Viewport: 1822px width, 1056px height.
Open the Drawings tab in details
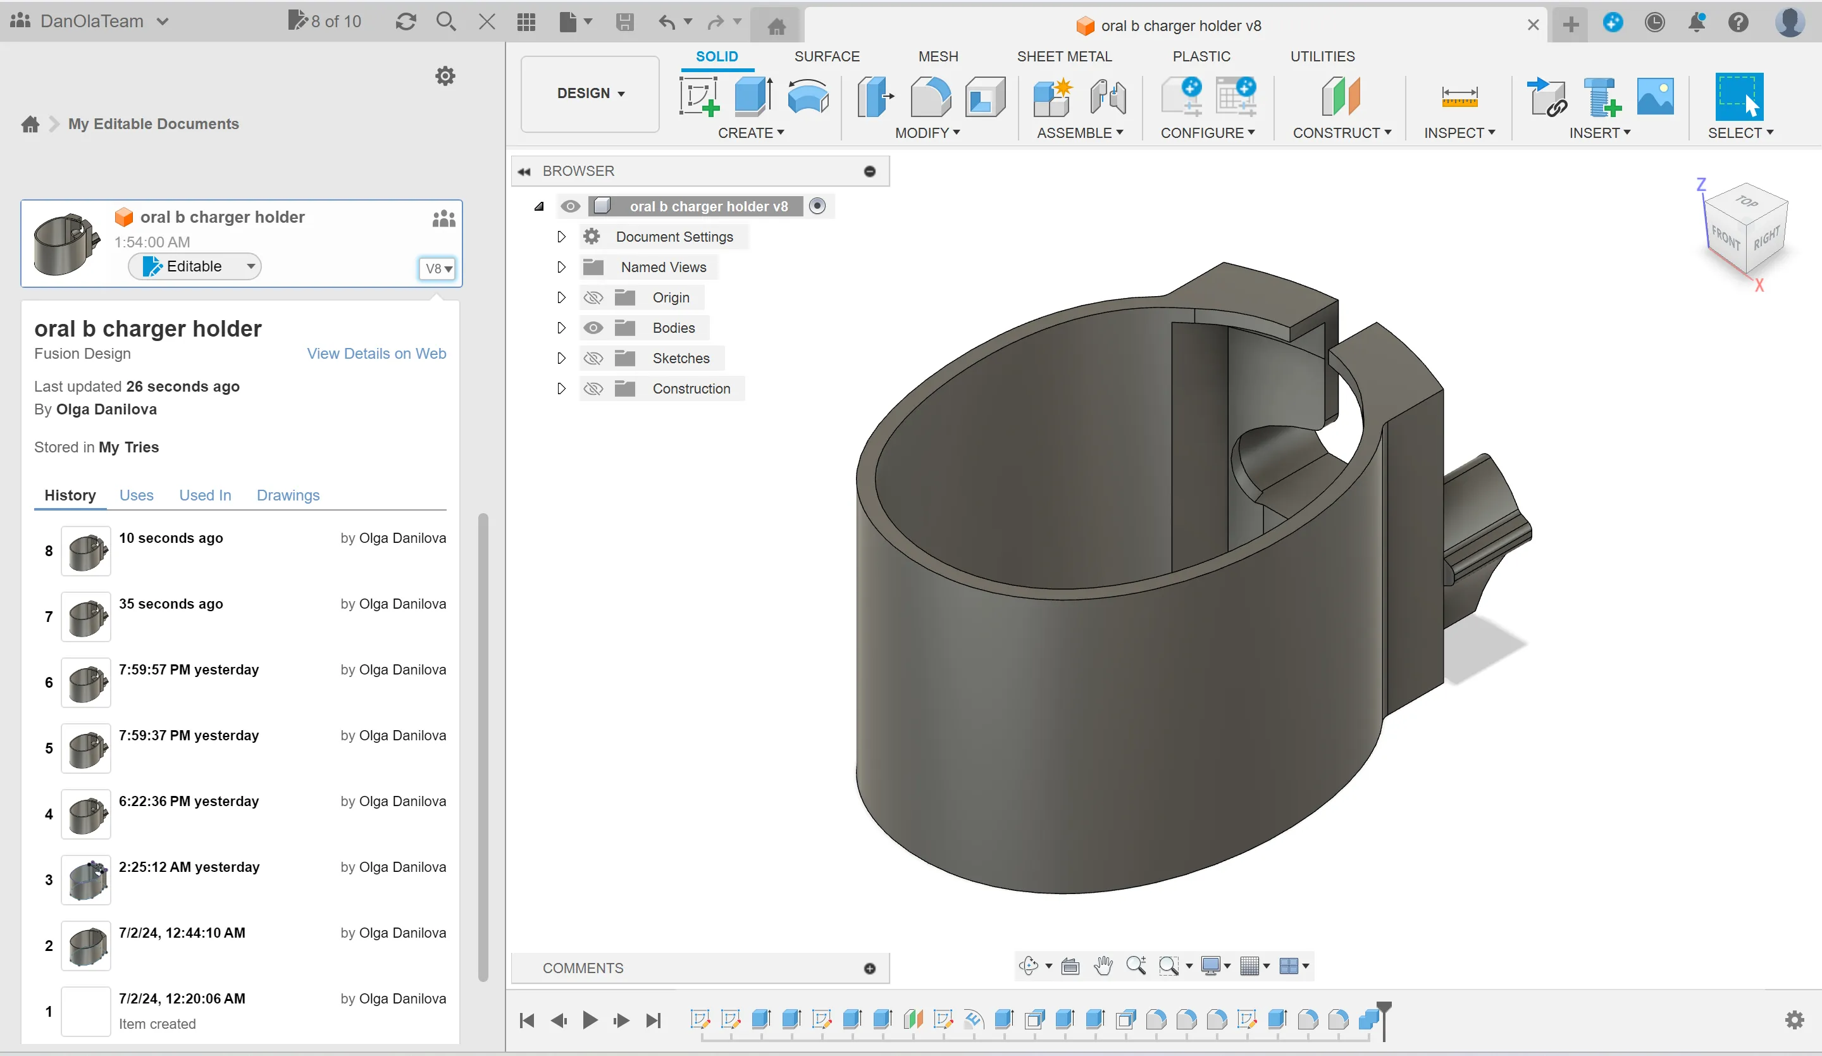click(288, 495)
